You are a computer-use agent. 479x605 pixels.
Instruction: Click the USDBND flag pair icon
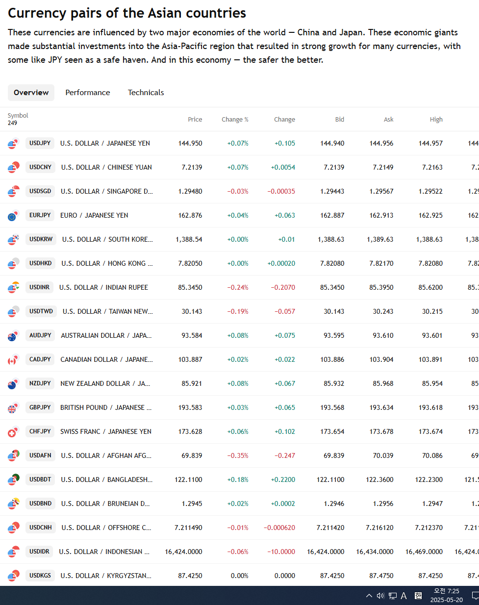pos(13,504)
